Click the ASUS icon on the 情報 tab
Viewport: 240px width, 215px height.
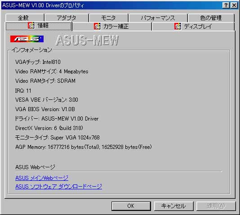tap(31, 26)
